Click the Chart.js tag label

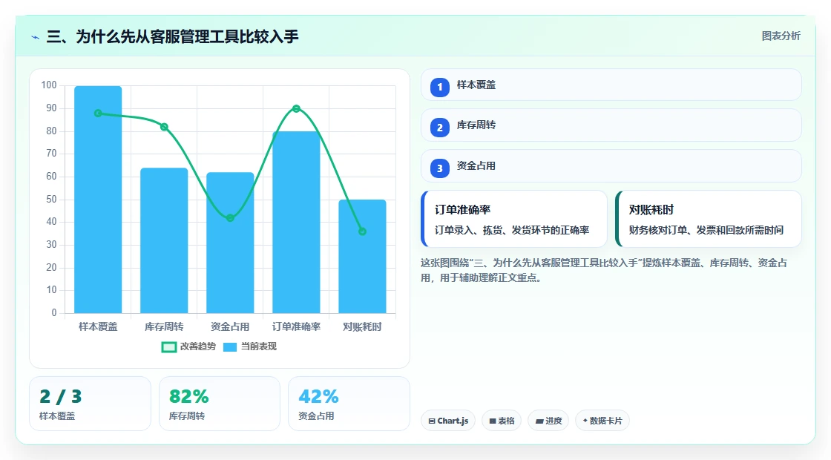(453, 421)
